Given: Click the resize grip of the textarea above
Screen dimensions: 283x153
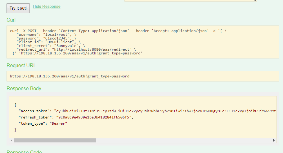Looking at the screenshot, I should pyautogui.click(x=255, y=1).
